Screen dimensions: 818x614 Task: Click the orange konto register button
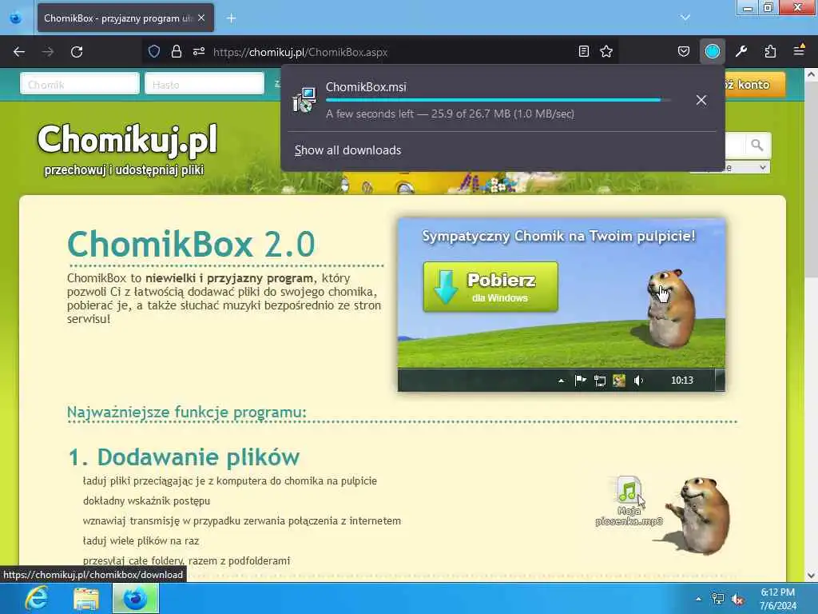pyautogui.click(x=754, y=85)
